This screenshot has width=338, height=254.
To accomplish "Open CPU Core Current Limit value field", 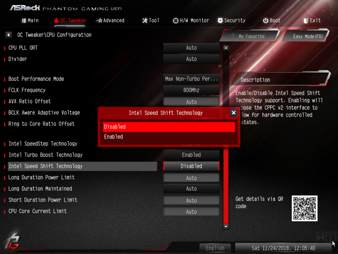I will 191,212.
